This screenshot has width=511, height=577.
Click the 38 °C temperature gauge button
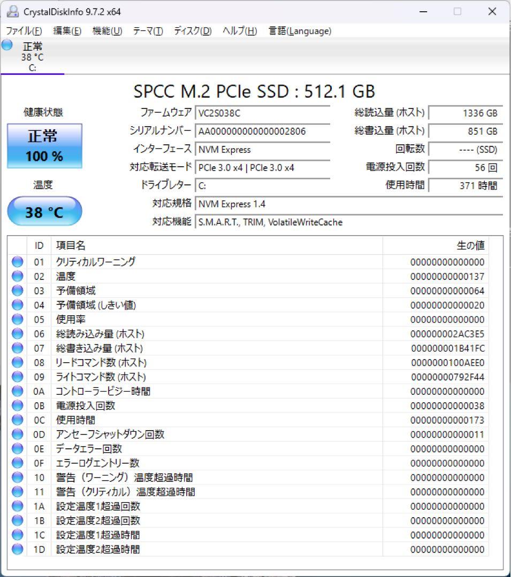pos(44,212)
